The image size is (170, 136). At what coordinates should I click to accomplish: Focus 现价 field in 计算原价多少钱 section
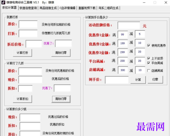pos(30,117)
